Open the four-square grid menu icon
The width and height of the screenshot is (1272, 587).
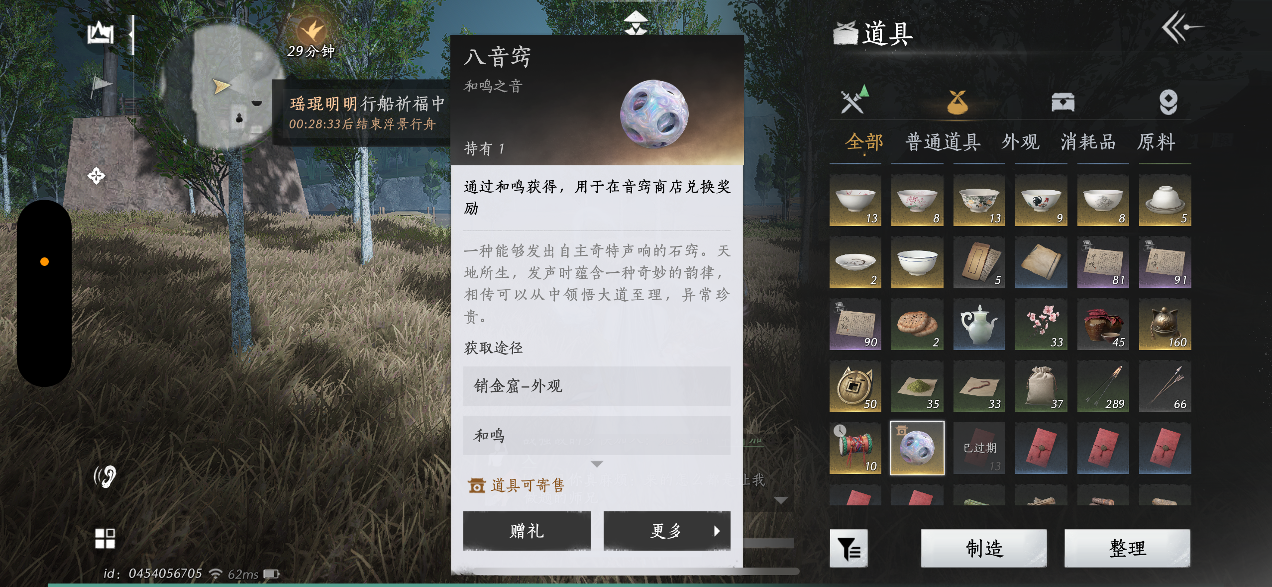105,539
